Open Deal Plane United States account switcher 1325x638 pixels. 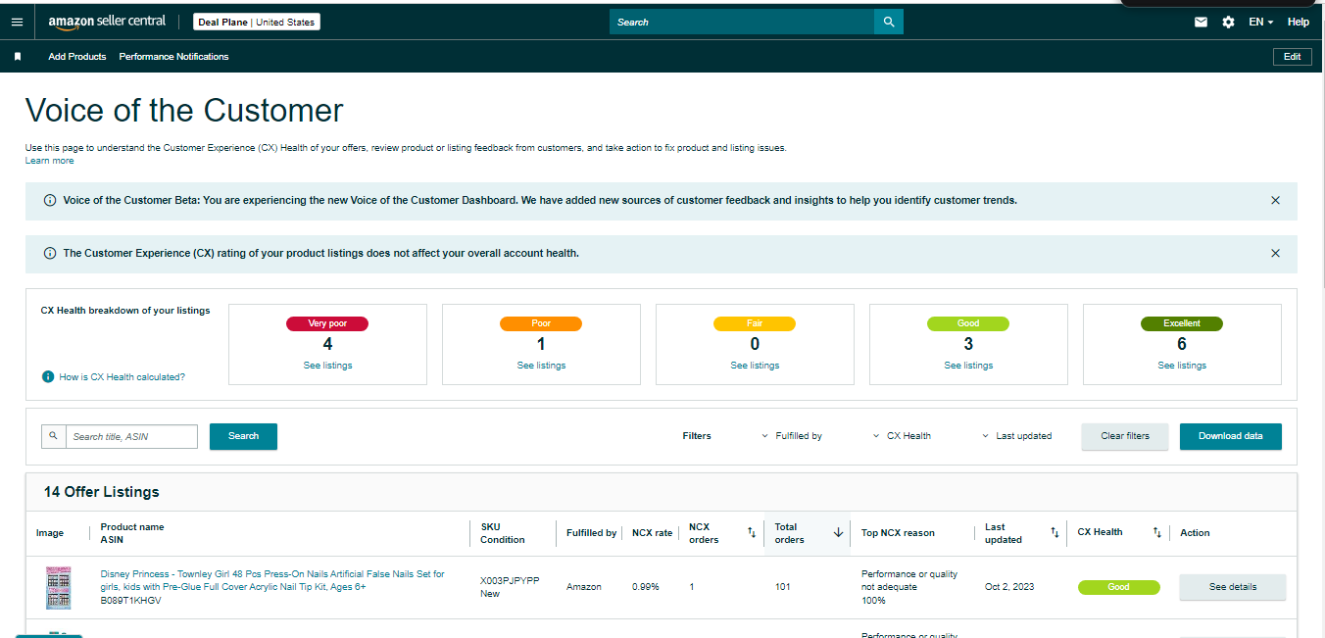[257, 22]
